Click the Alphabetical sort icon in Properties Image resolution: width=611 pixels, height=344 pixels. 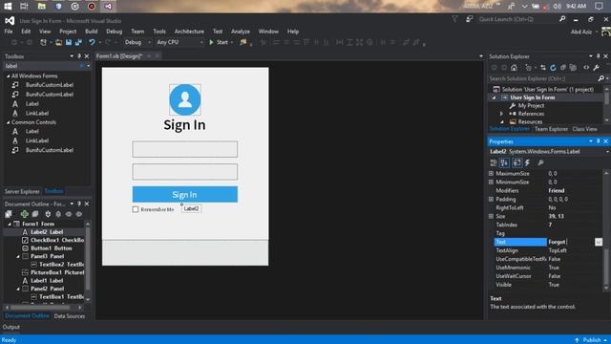click(504, 162)
